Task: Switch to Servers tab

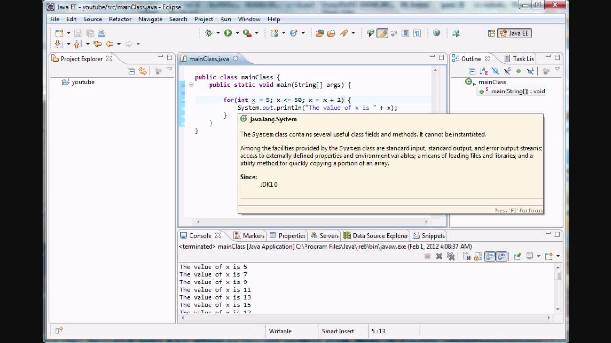Action: click(325, 235)
